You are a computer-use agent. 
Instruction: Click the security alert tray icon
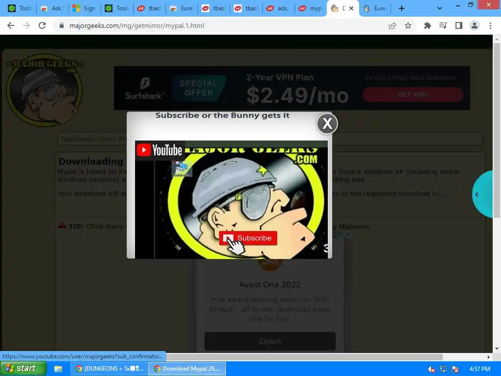pos(455,369)
